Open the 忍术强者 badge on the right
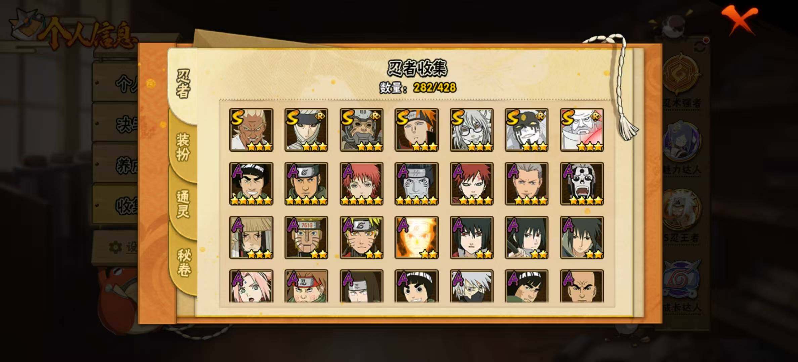Viewport: 798px width, 362px height. click(682, 80)
